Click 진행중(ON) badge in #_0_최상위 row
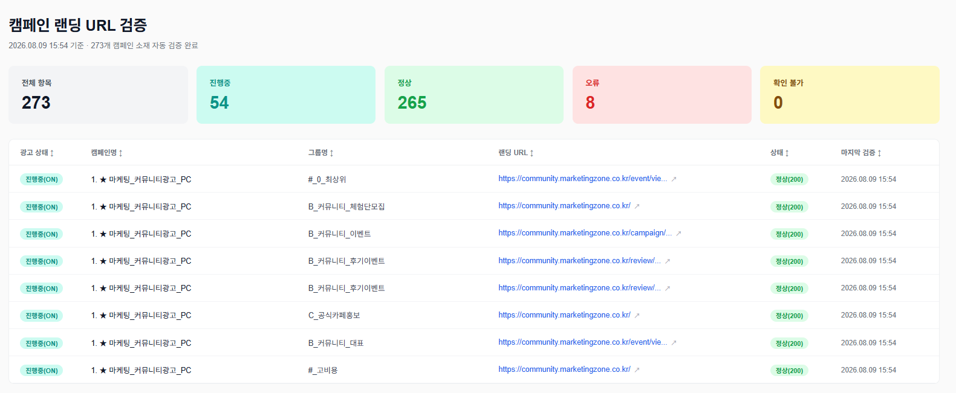The image size is (956, 393). coord(42,179)
